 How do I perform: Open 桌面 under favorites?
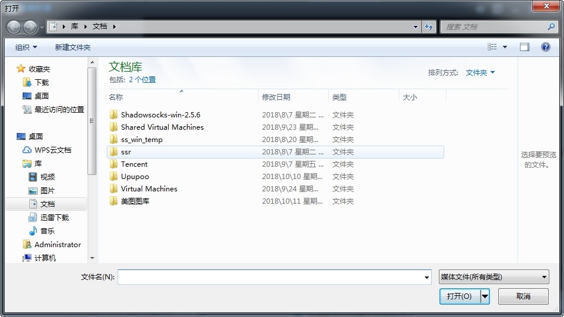[x=36, y=96]
